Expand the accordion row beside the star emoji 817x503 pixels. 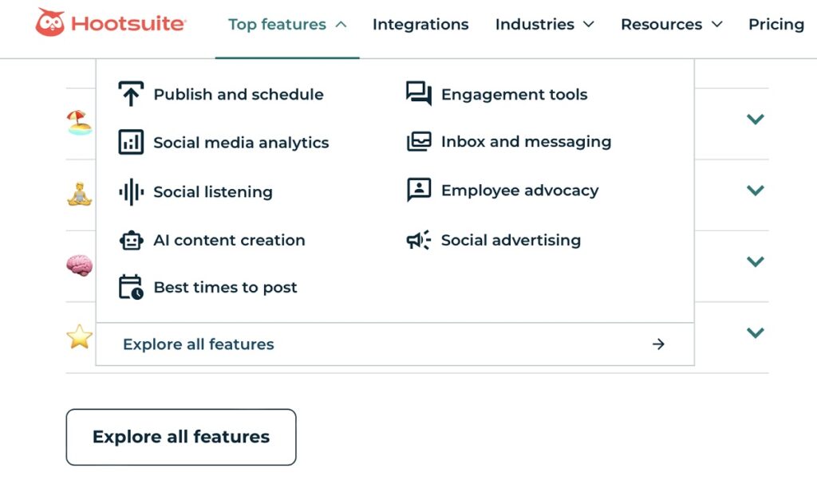[755, 332]
